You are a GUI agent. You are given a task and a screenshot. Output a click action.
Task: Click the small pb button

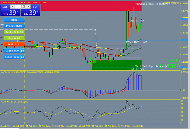(x=22, y=51)
